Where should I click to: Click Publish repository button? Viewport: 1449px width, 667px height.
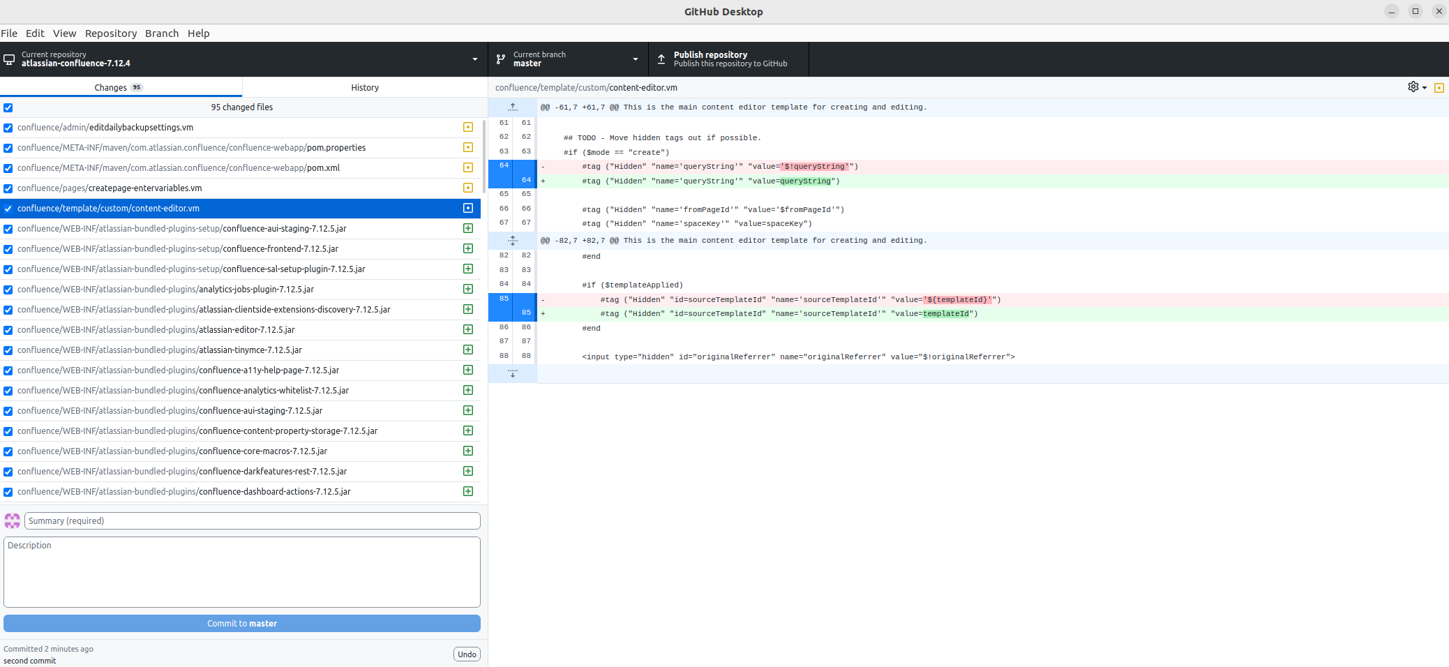click(729, 59)
